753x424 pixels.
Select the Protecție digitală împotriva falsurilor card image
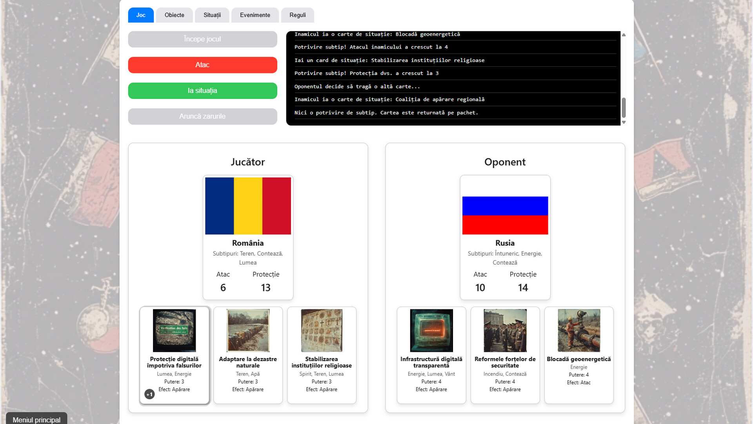(x=174, y=330)
